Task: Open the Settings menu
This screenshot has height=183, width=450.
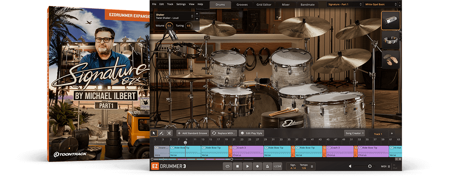Action: pos(181,4)
